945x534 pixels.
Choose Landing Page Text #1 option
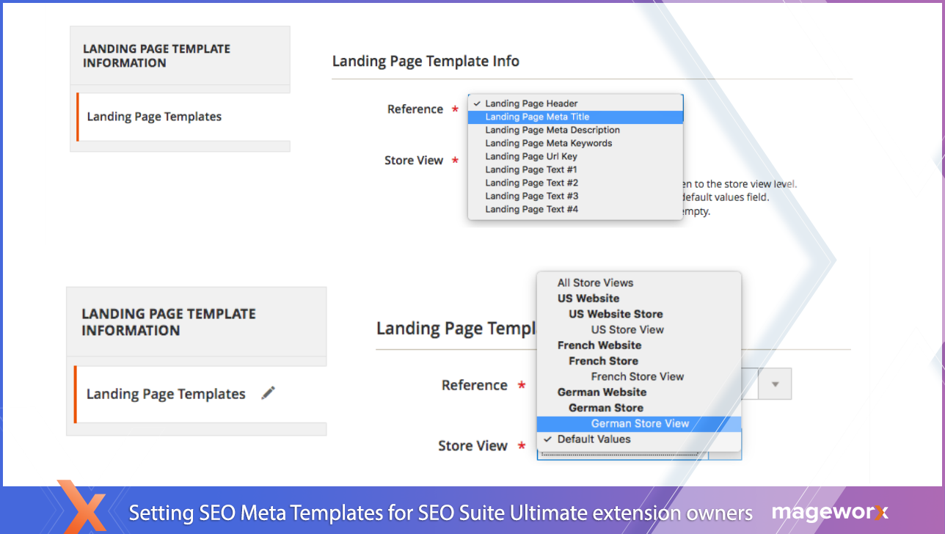click(531, 169)
